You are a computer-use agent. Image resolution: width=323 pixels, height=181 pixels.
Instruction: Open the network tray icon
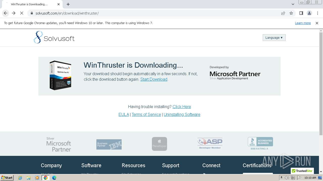[x=293, y=178]
